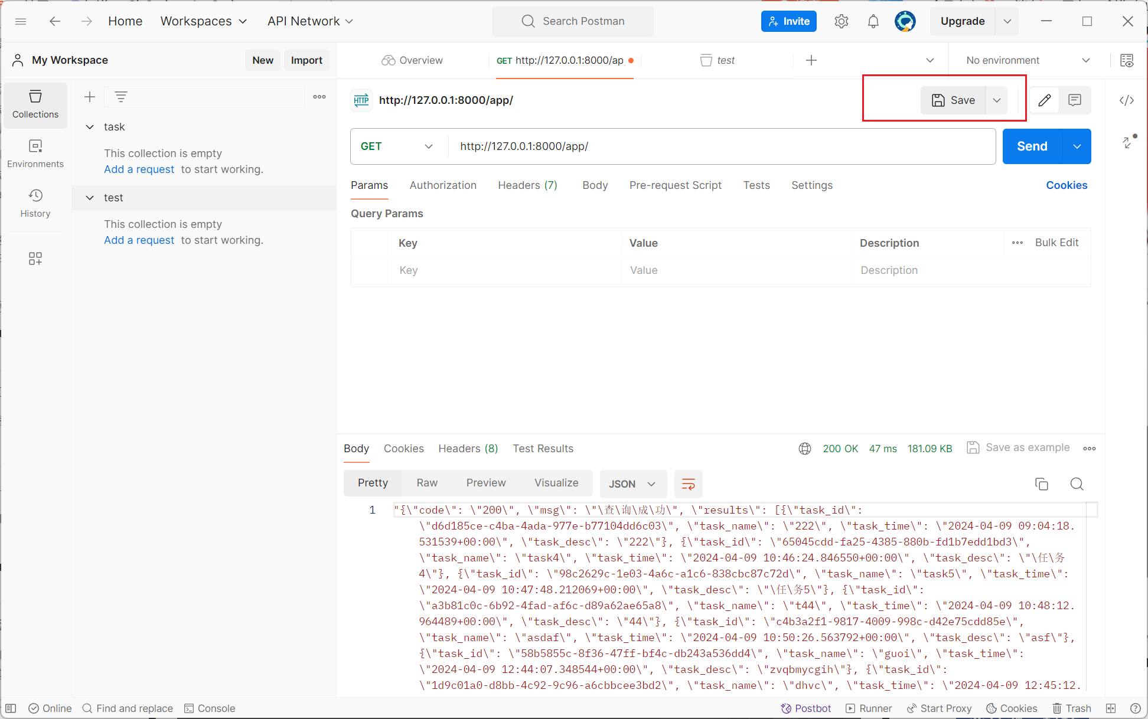The image size is (1148, 719).
Task: Click the comment icon in the toolbar
Action: tap(1075, 99)
